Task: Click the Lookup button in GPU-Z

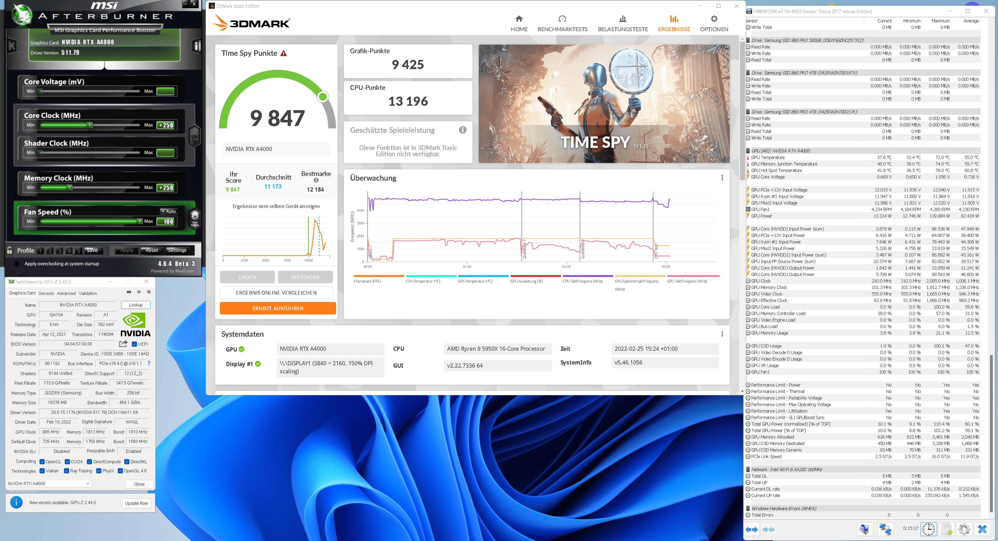Action: click(136, 305)
